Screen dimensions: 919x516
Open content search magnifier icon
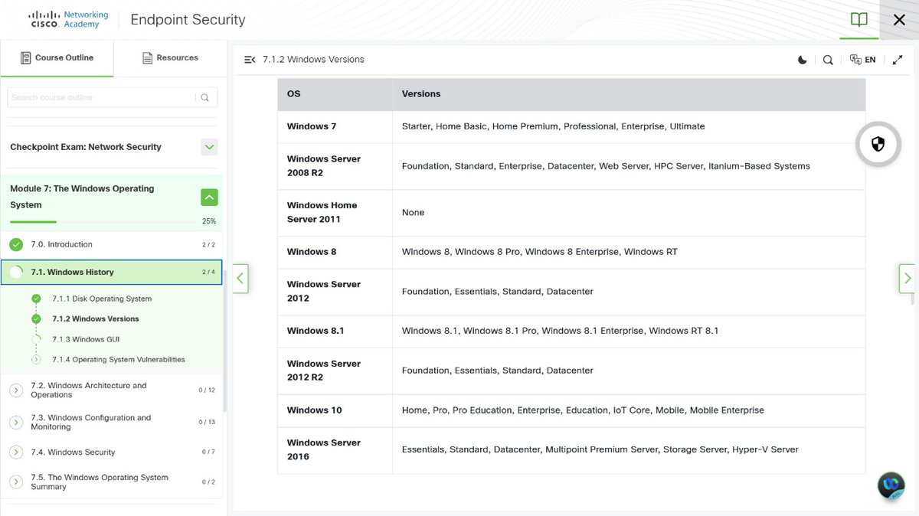point(828,60)
